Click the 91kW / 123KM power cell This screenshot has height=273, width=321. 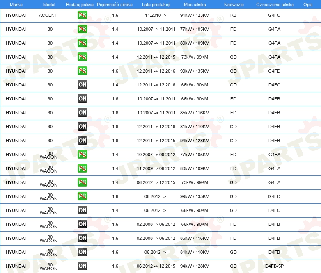[x=195, y=15]
